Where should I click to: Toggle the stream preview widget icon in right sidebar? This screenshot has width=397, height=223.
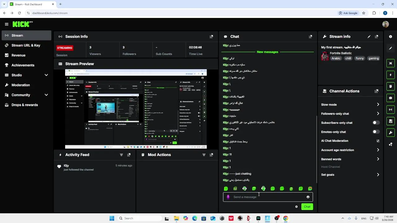390,63
